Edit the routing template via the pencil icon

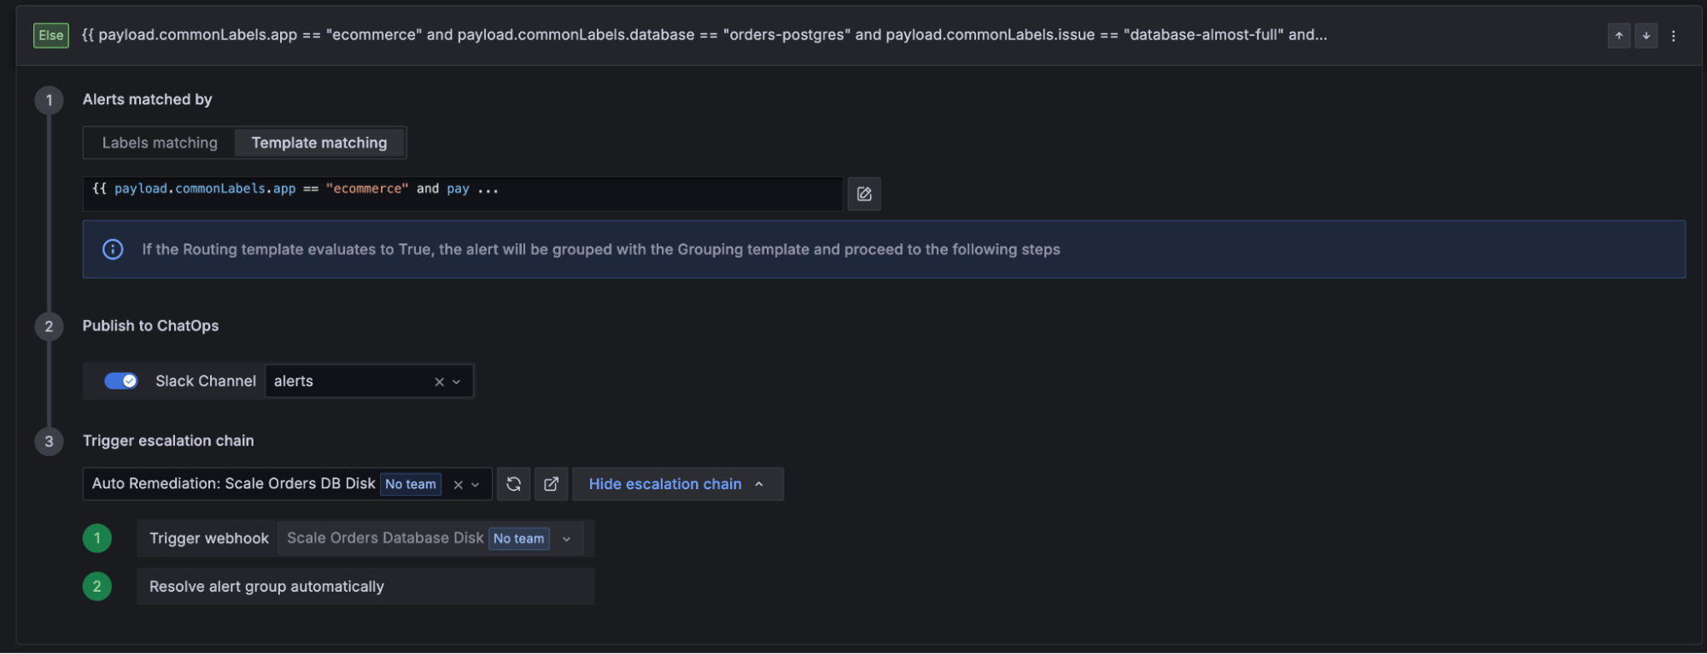[863, 194]
